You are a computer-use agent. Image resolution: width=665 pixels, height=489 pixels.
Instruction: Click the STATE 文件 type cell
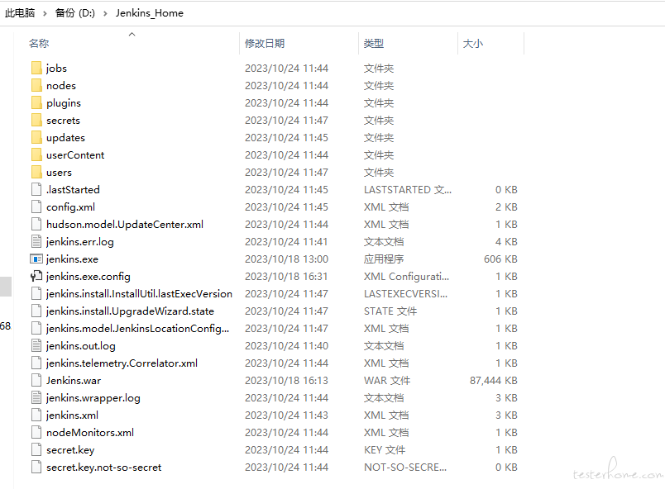[x=390, y=311]
